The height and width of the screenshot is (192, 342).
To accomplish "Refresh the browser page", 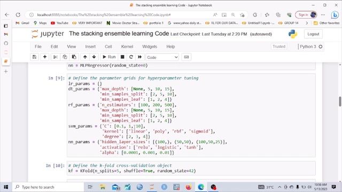I will tap(18, 15).
